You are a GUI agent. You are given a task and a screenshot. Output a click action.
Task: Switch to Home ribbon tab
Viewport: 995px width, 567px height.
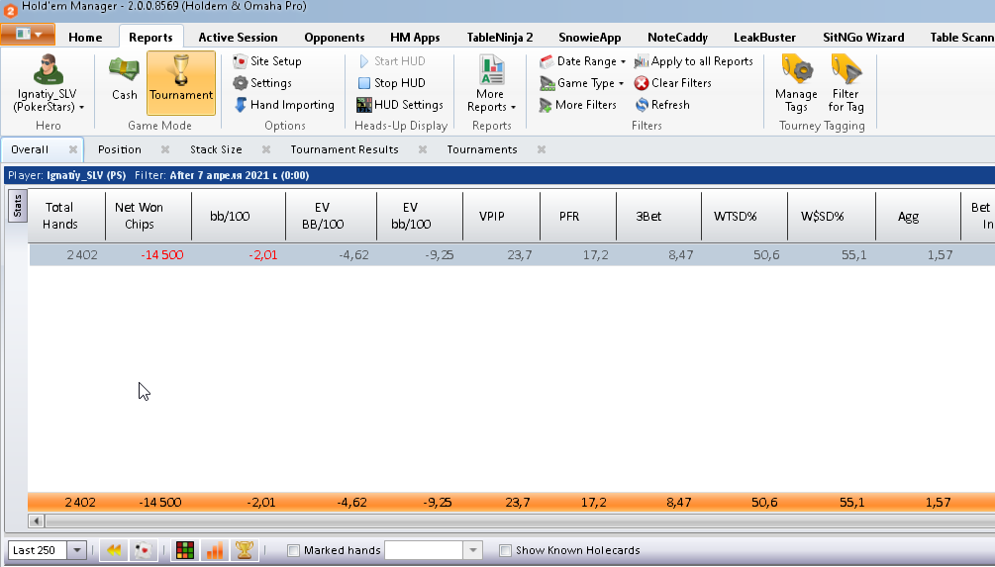click(85, 38)
